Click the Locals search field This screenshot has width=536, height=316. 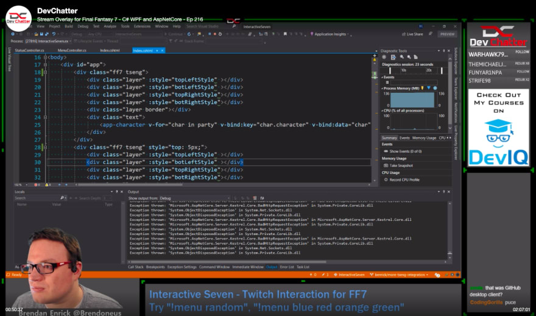(x=40, y=198)
